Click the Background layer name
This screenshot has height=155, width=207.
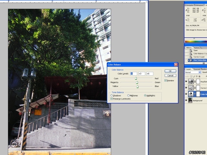point(198,100)
